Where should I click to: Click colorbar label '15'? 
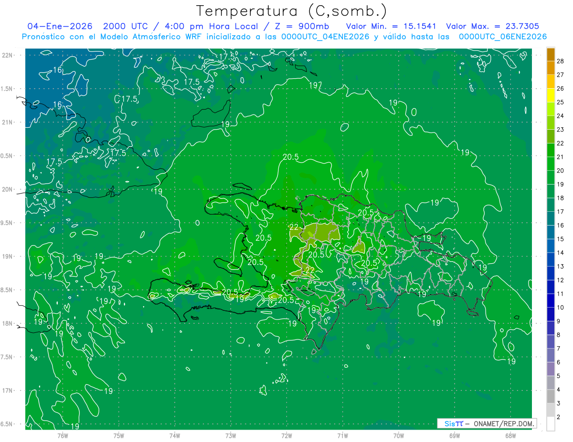(x=560, y=239)
